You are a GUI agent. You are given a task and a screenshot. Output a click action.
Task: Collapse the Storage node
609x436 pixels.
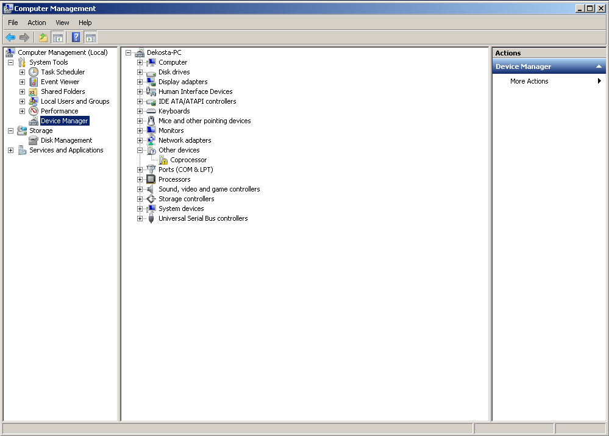click(10, 130)
